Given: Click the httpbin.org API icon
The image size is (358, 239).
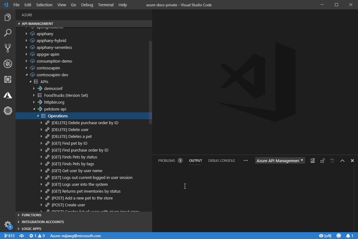Looking at the screenshot, I should pos(40,102).
